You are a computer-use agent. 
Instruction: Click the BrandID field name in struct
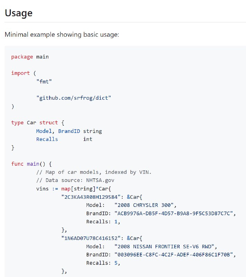tap(69, 131)
